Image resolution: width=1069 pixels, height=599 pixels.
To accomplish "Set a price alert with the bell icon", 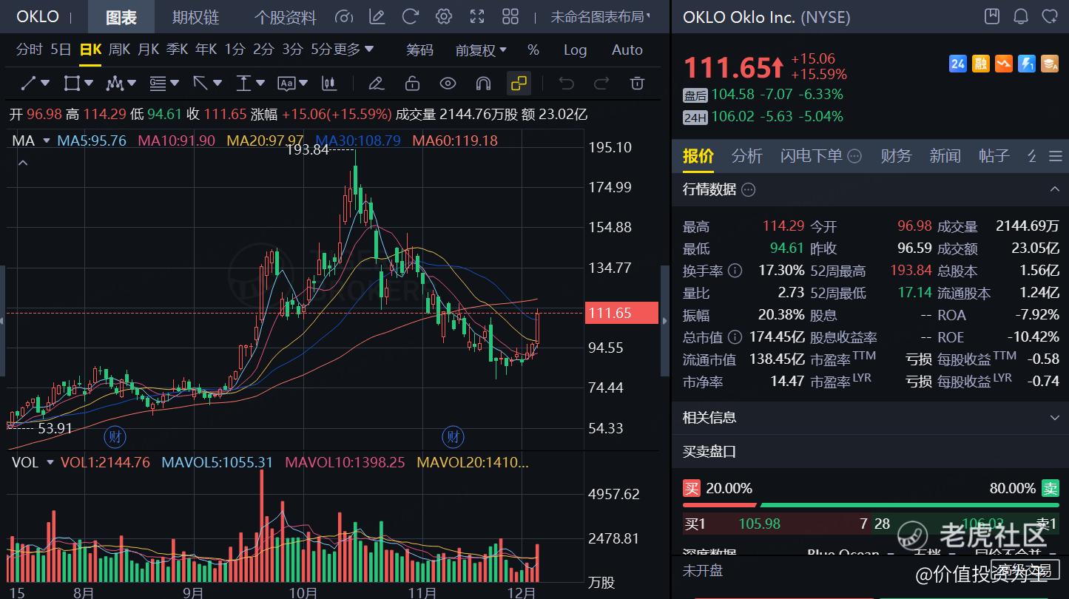I will pyautogui.click(x=1021, y=16).
